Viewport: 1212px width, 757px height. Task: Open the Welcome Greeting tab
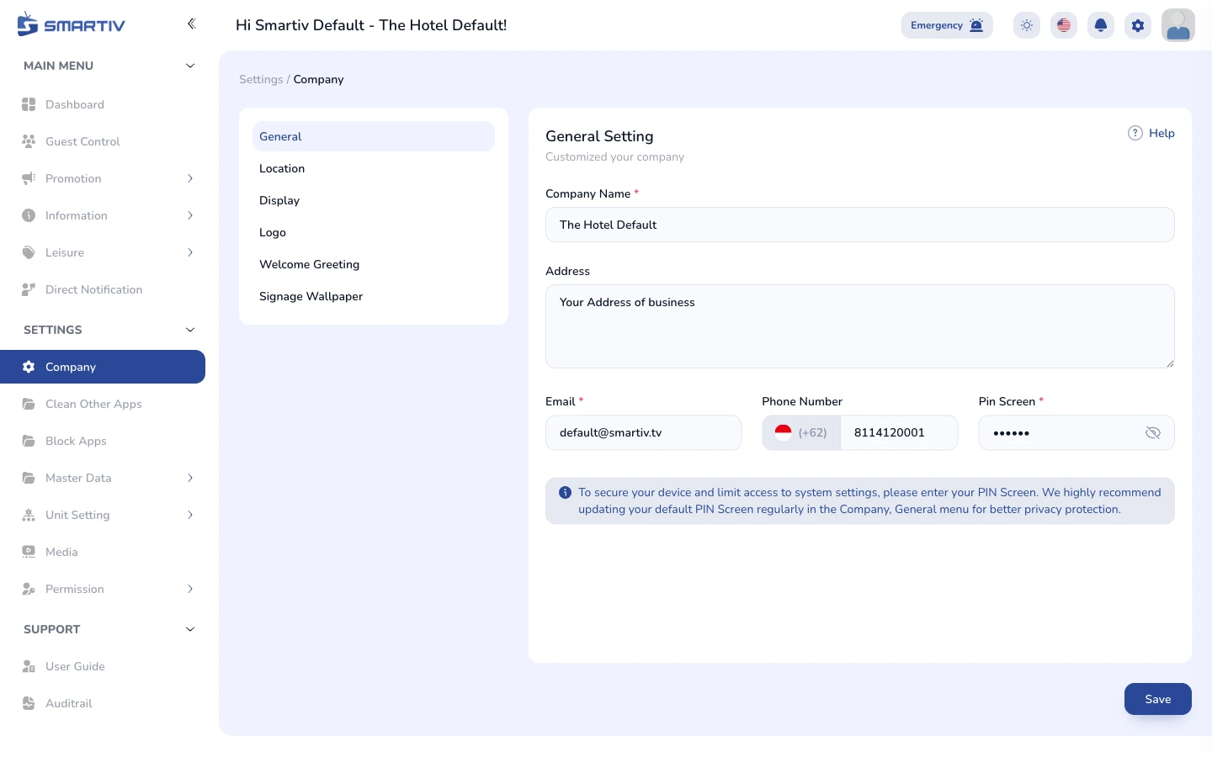374,264
